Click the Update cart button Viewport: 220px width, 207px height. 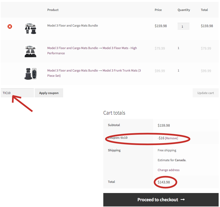pyautogui.click(x=206, y=93)
